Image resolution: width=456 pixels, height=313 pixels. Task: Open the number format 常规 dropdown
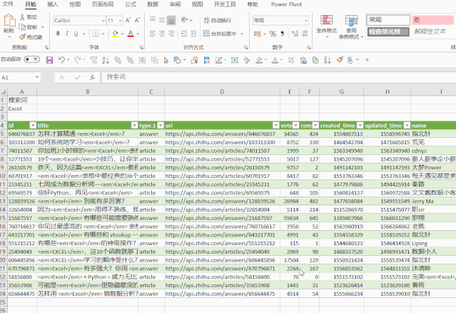(x=306, y=21)
